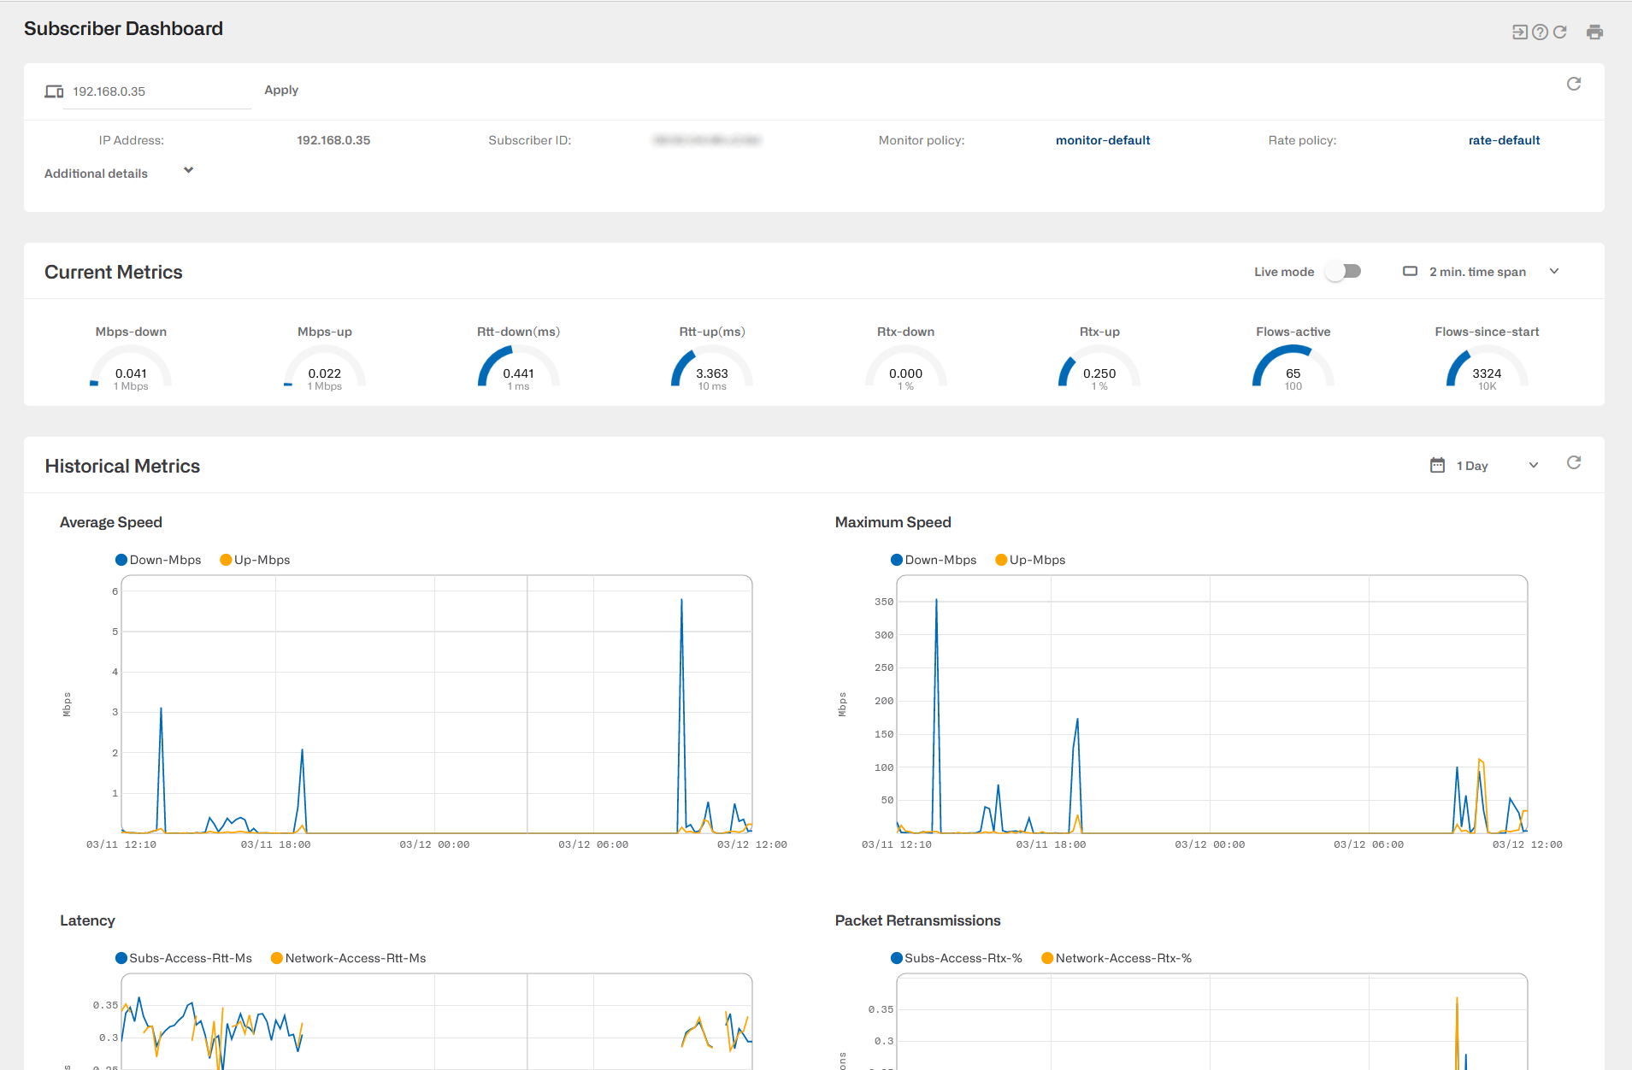Click the Apply button

(x=280, y=90)
